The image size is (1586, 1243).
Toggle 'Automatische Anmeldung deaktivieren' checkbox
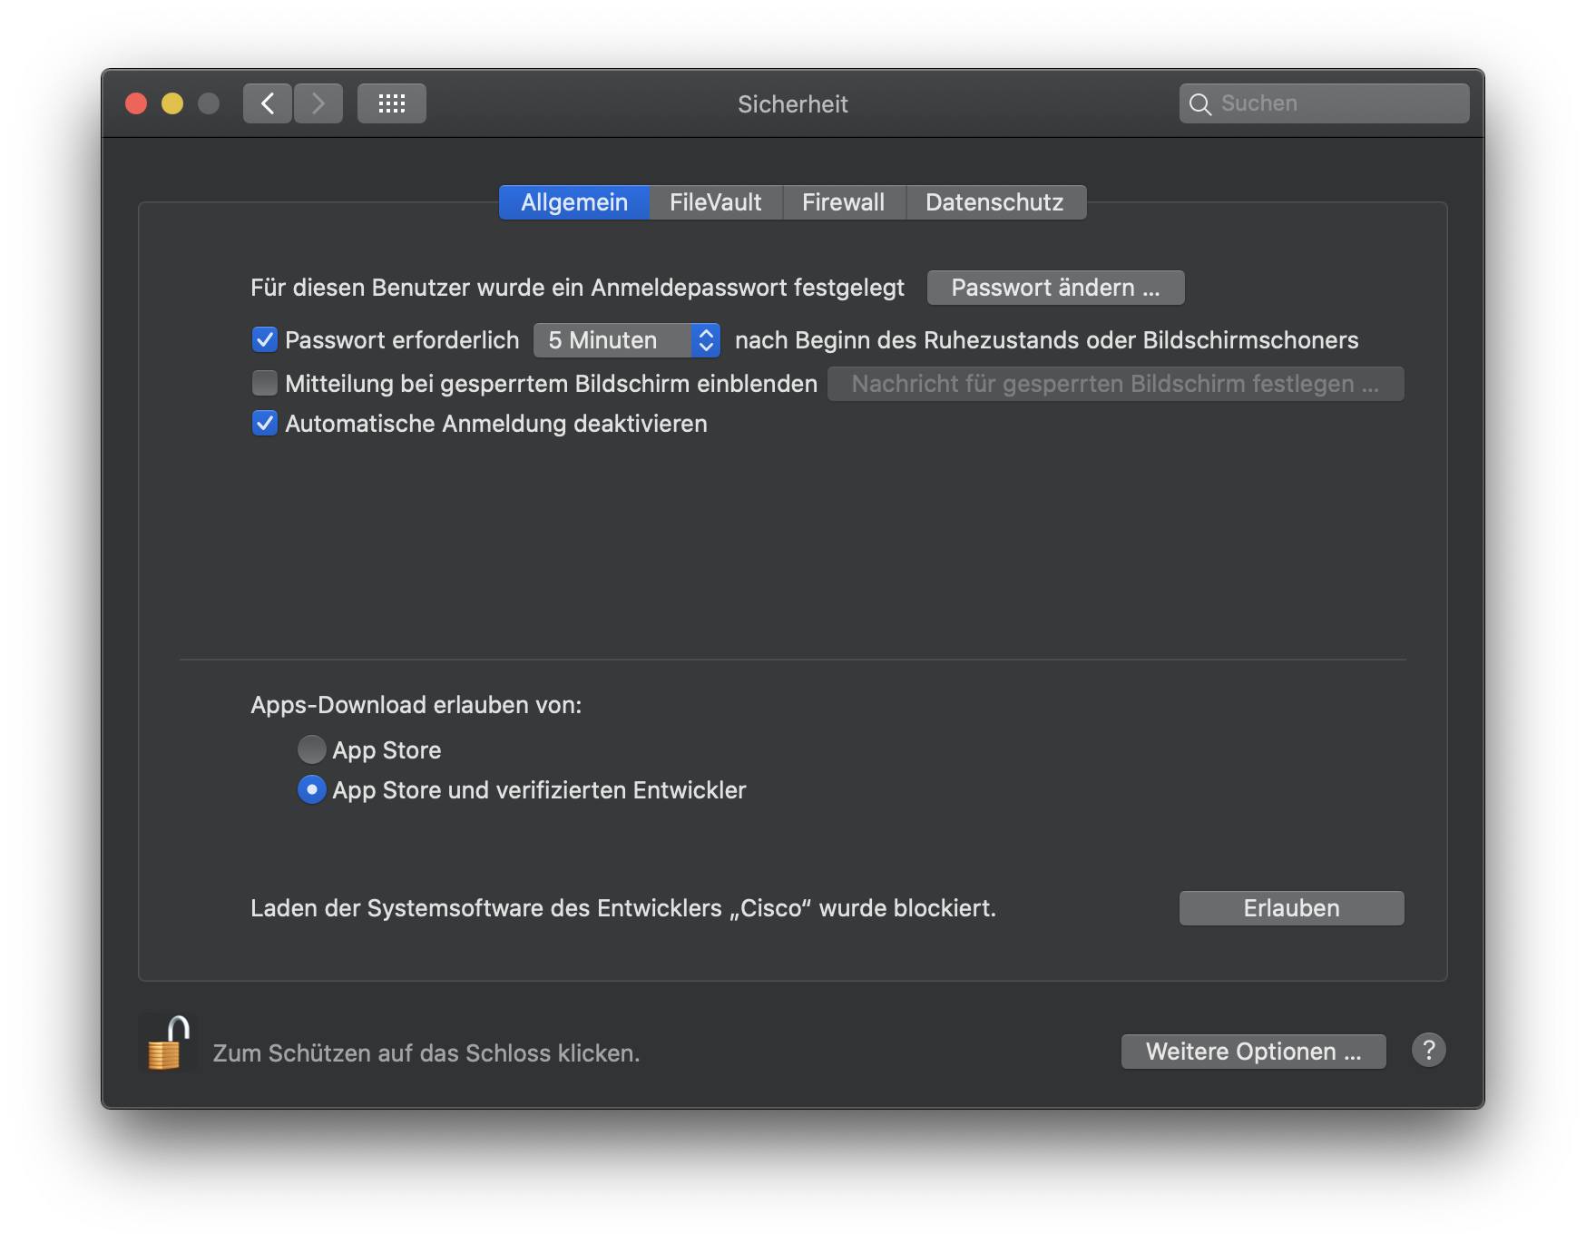point(265,424)
